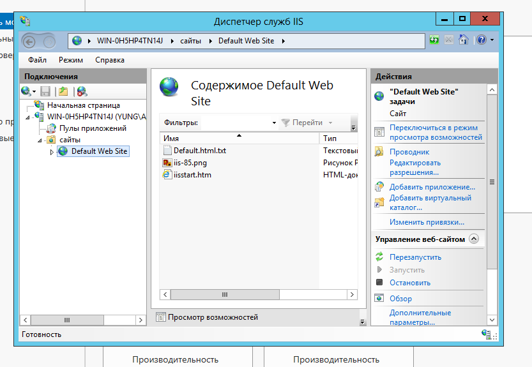
Task: Open the Режим menu
Action: coord(70,60)
